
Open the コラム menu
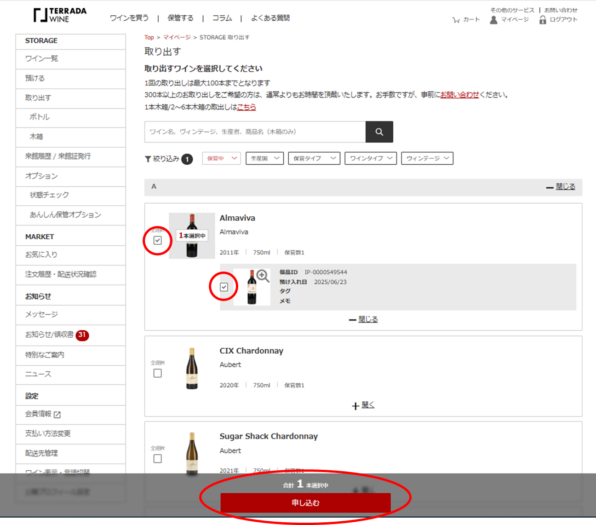click(x=222, y=18)
